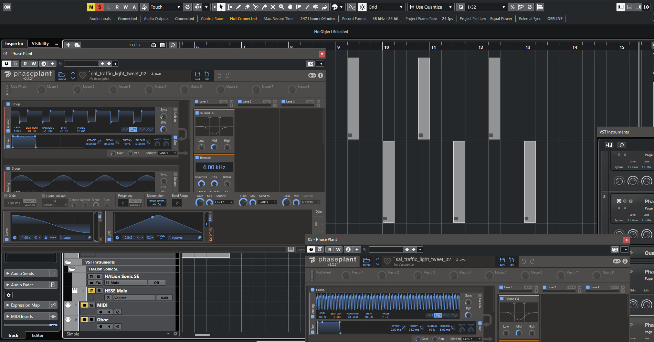Click the Not Connected Control Room status
The height and width of the screenshot is (342, 654).
click(243, 19)
